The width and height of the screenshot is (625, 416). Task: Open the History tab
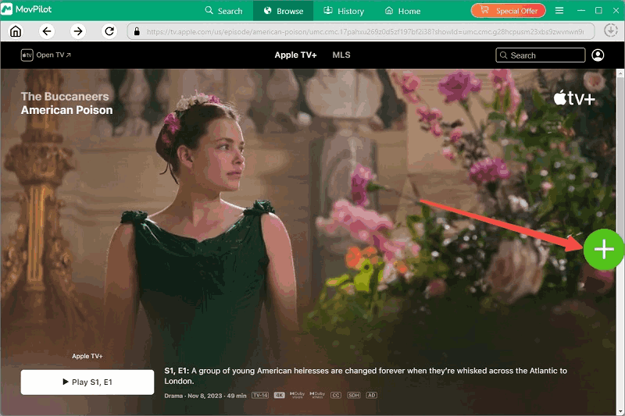[x=343, y=11]
